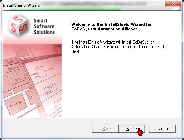Click the 'Smart Software Solutions' logo text
The width and height of the screenshot is (184, 140).
tap(44, 26)
